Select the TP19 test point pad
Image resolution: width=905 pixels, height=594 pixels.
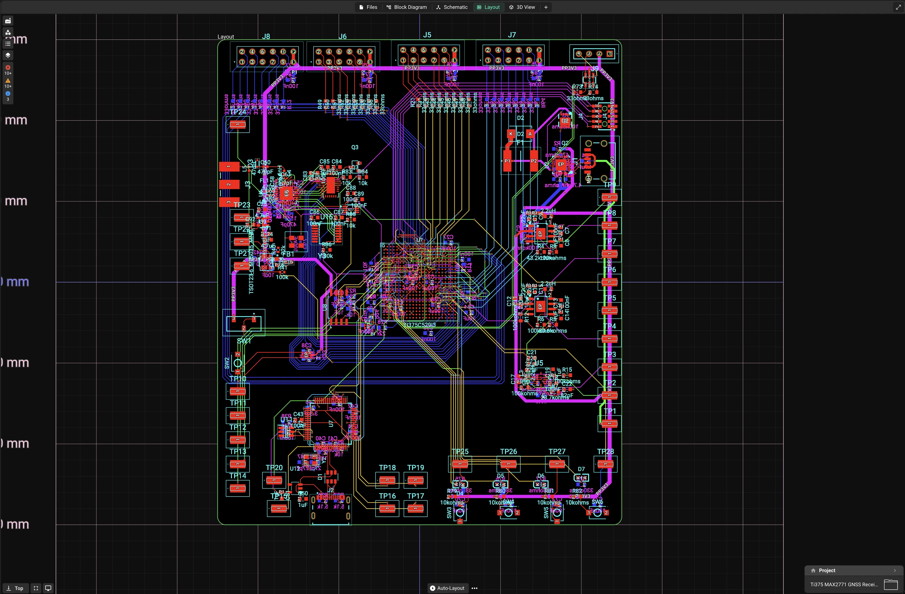[416, 480]
